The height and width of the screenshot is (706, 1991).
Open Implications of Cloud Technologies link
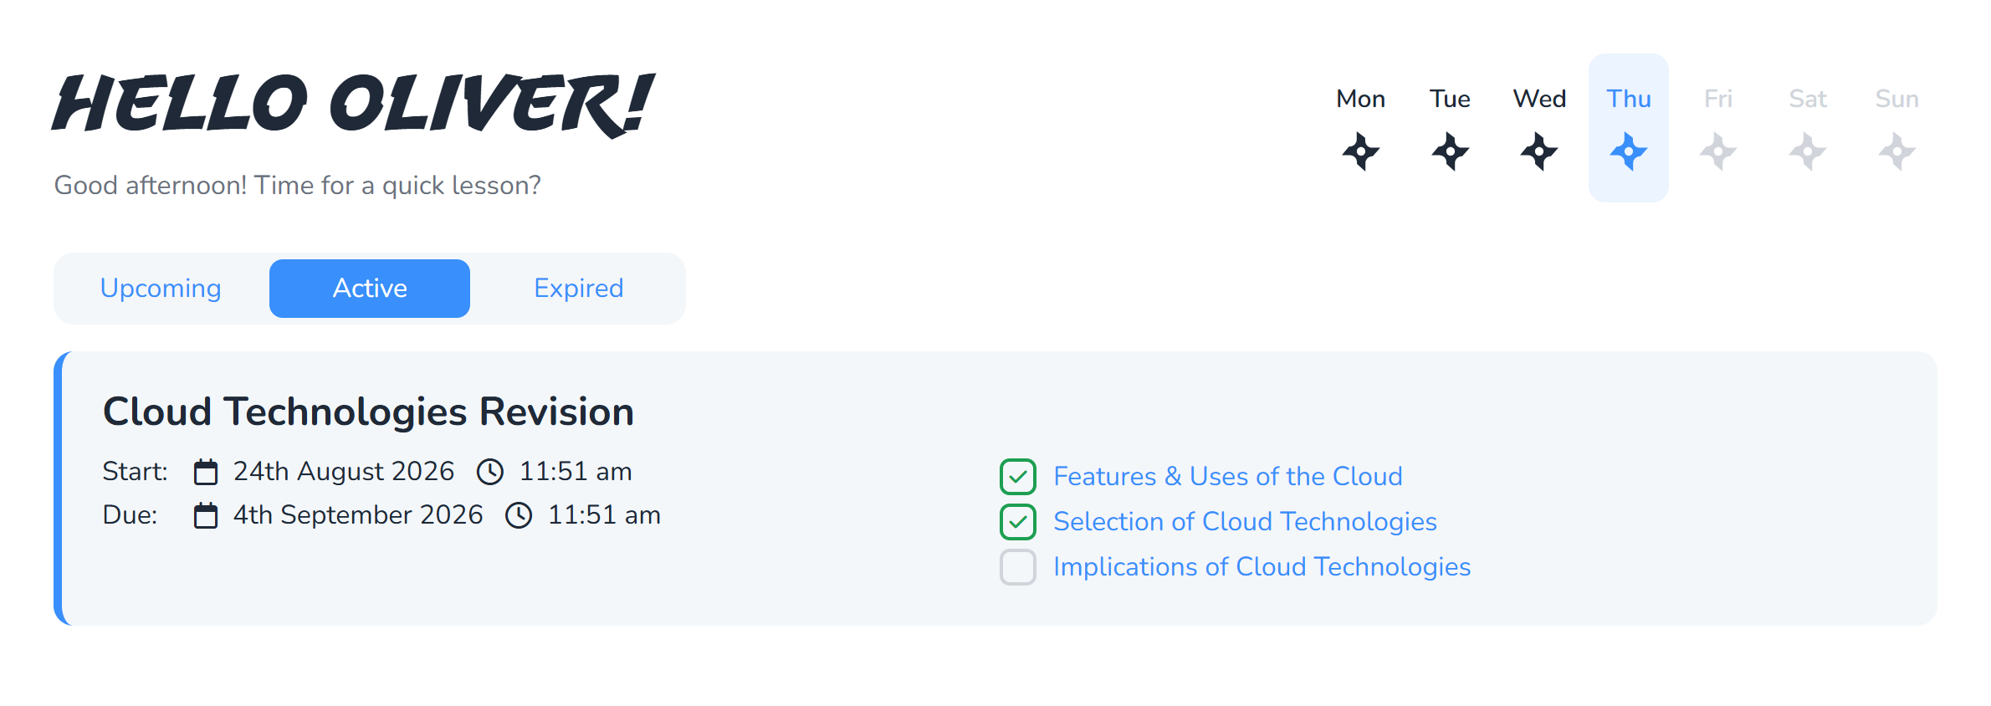click(x=1262, y=567)
